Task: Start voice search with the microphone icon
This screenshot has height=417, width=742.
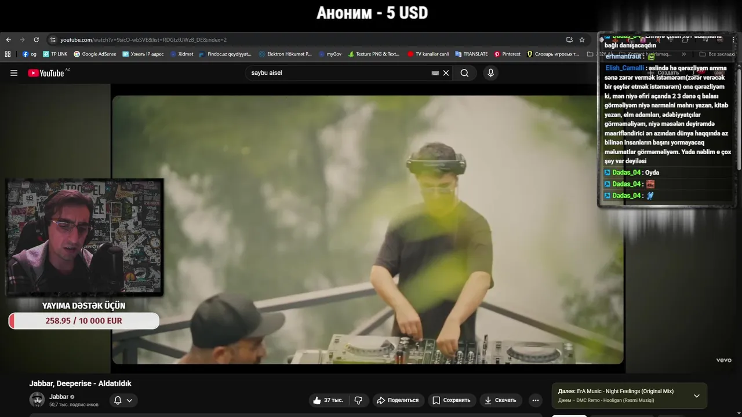Action: coord(490,73)
